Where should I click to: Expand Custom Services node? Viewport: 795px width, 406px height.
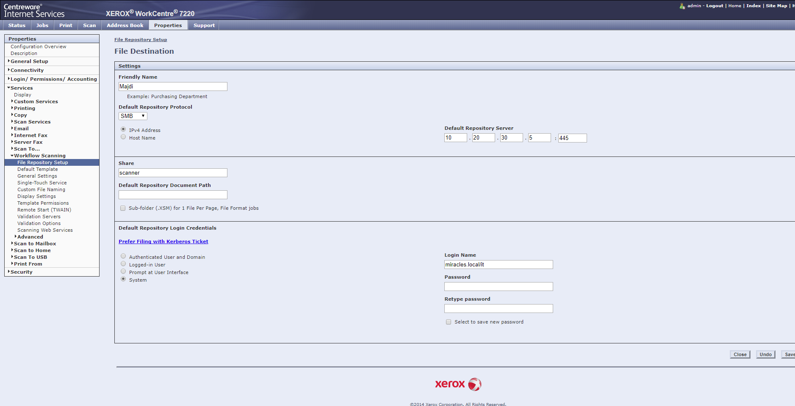[x=12, y=101]
